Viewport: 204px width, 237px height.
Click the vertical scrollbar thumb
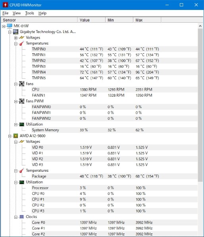point(200,105)
